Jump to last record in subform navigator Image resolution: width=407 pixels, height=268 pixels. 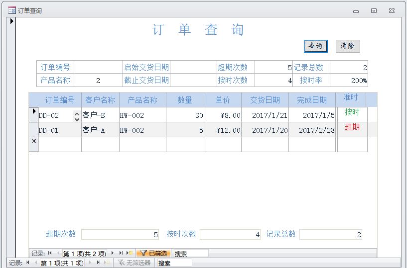[x=121, y=253]
